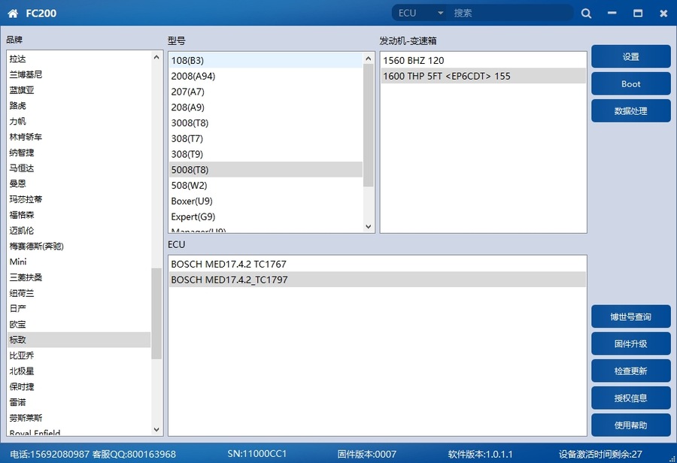Select model 2008(A94)
The image size is (677, 463).
(266, 76)
